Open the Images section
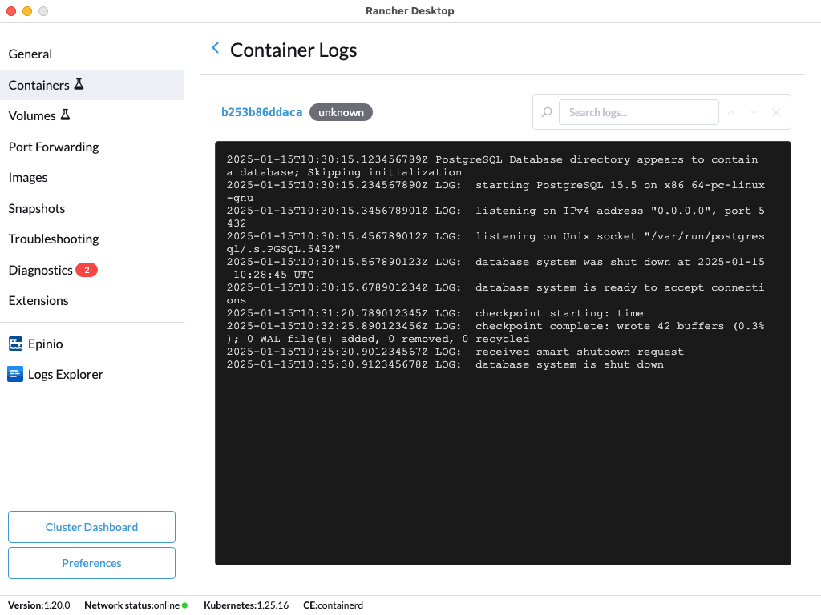The width and height of the screenshot is (821, 615). click(x=28, y=177)
